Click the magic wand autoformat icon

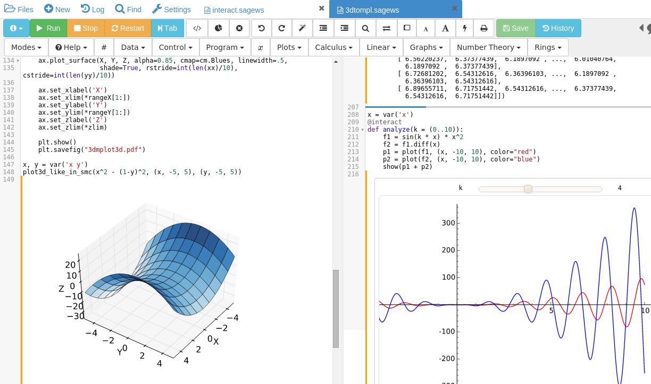pyautogui.click(x=302, y=28)
